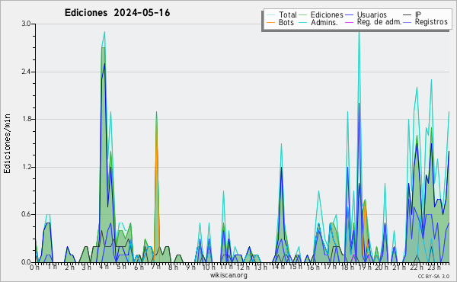The width and height of the screenshot is (457, 282).
Task: Click the y-axis value 1.2
Action: pyautogui.click(x=26, y=167)
